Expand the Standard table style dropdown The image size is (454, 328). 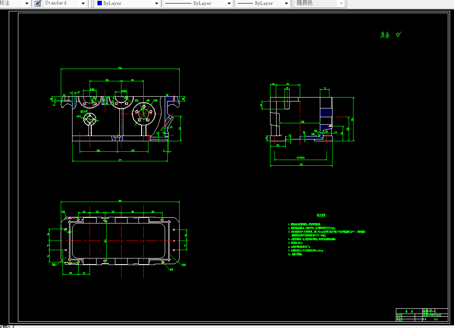83,3
